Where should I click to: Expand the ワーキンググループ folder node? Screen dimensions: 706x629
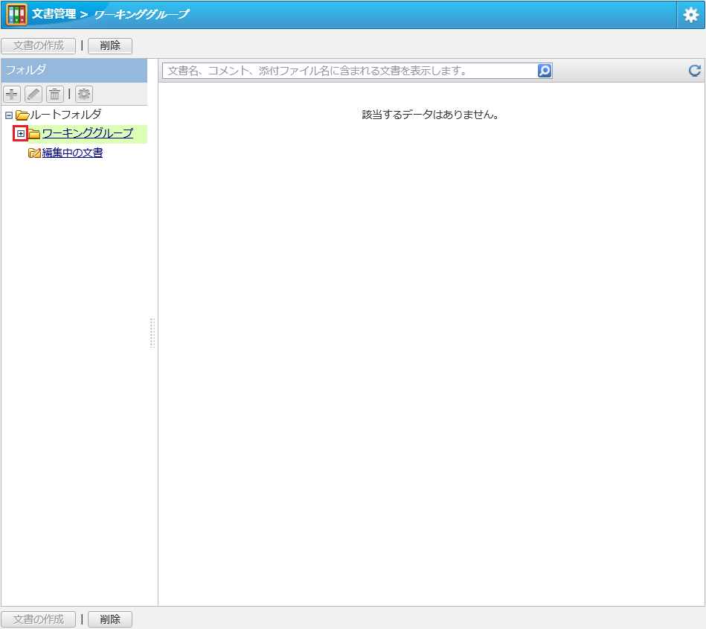(21, 133)
